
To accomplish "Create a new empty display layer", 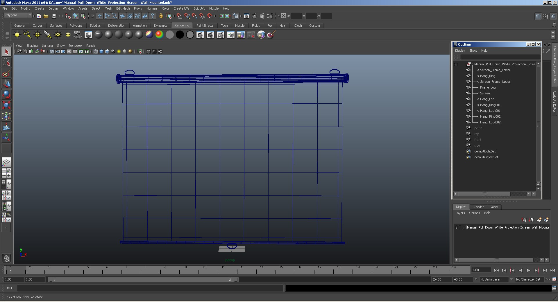I will [x=539, y=220].
